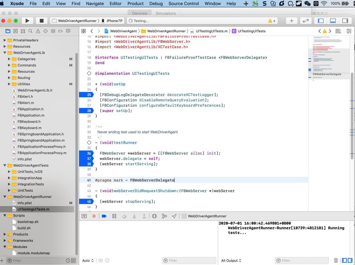
Task: Open the All Output console dropdown
Action: [x=231, y=261]
